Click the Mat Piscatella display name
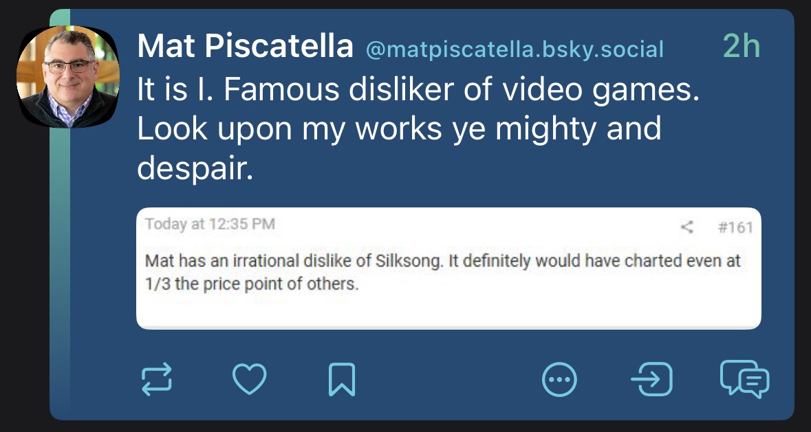 [x=245, y=47]
